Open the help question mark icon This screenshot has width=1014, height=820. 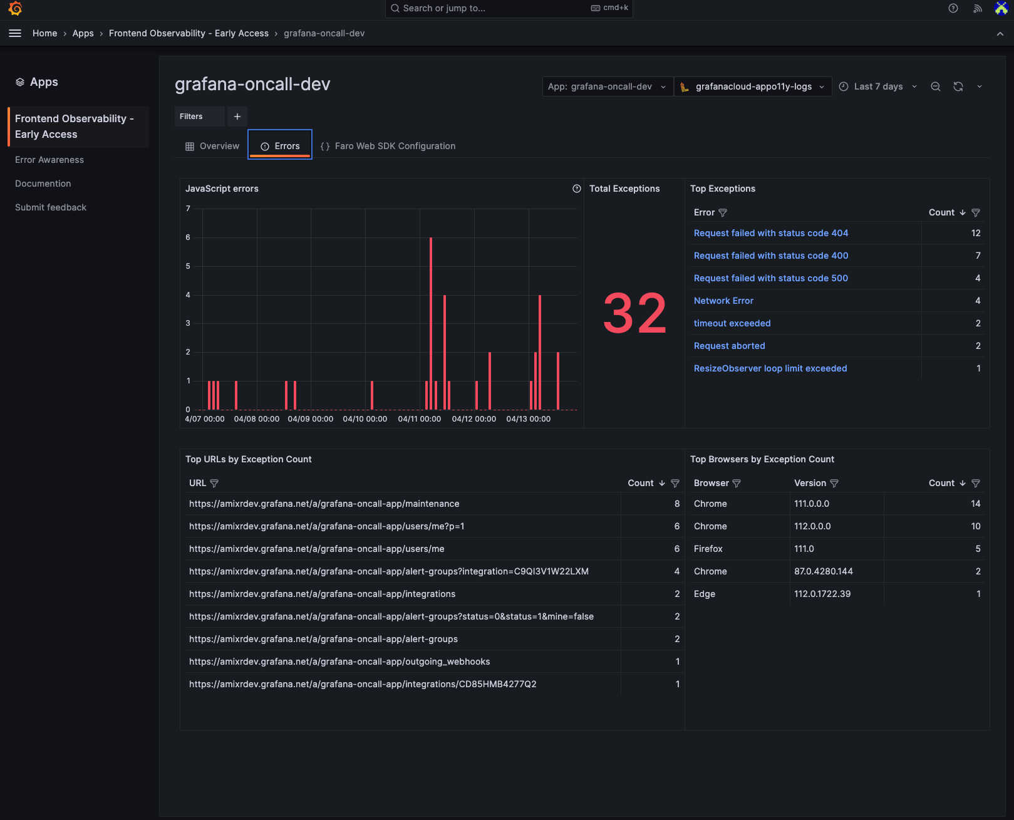(953, 9)
